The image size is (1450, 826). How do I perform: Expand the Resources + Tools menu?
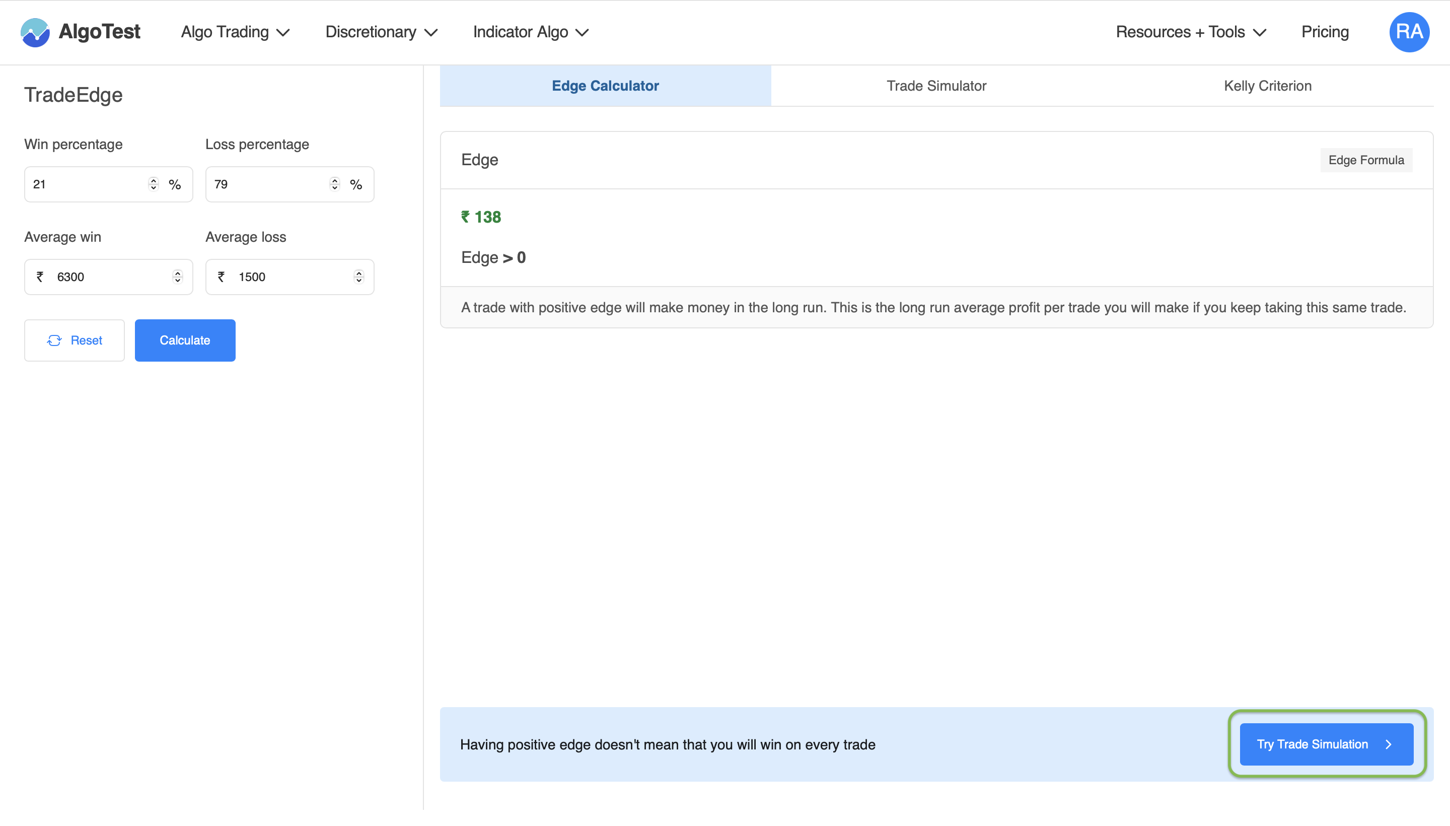(1190, 32)
